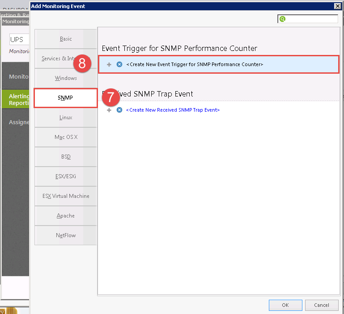Viewport: 344px width, 314px height.
Task: Click the Cancel button
Action: pos(321,305)
